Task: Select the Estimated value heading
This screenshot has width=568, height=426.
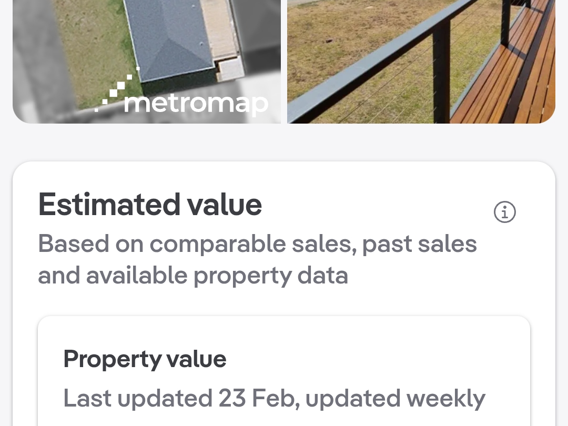Action: [150, 205]
